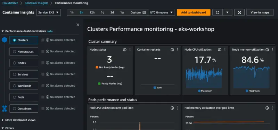Select the Namespaces radio button
This screenshot has width=278, height=130.
click(x=15, y=52)
